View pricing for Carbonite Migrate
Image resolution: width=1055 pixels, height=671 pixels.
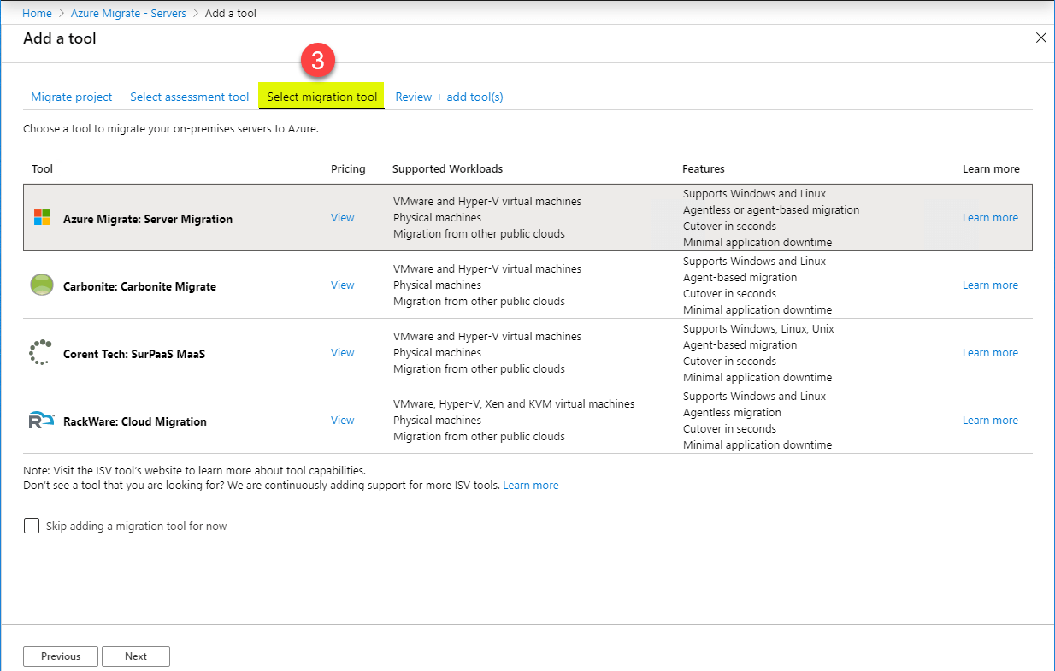(x=342, y=285)
